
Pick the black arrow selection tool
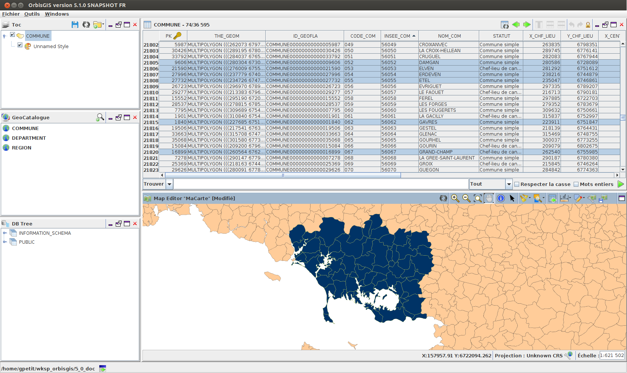click(512, 198)
